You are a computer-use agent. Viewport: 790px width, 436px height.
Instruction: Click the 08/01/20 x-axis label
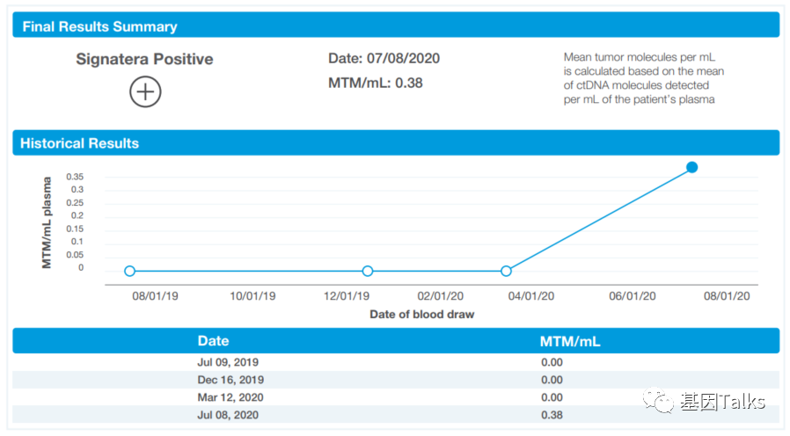(727, 296)
